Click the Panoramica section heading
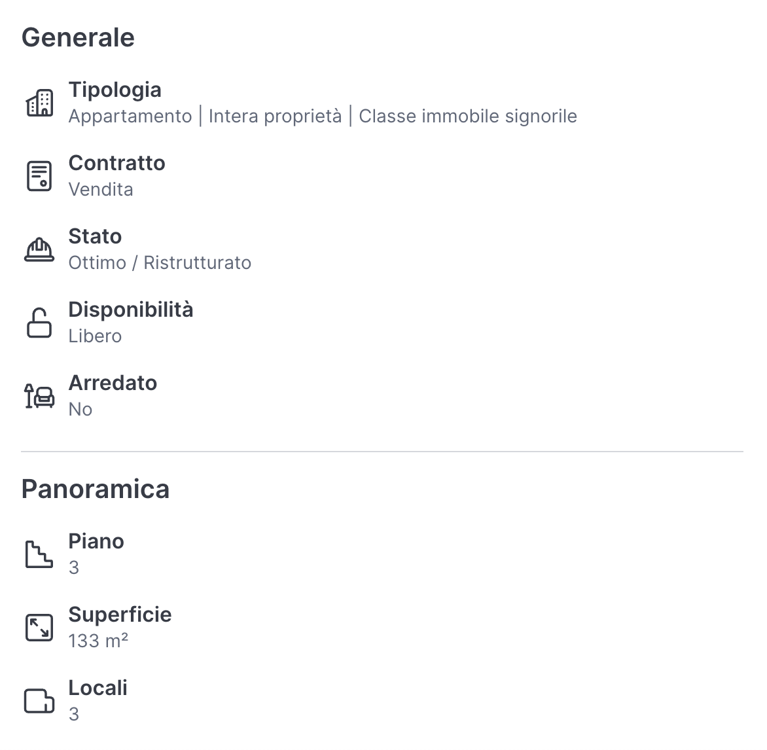 pos(96,489)
